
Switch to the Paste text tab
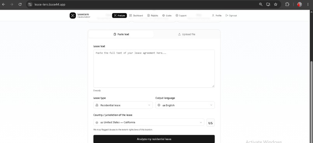(x=121, y=34)
